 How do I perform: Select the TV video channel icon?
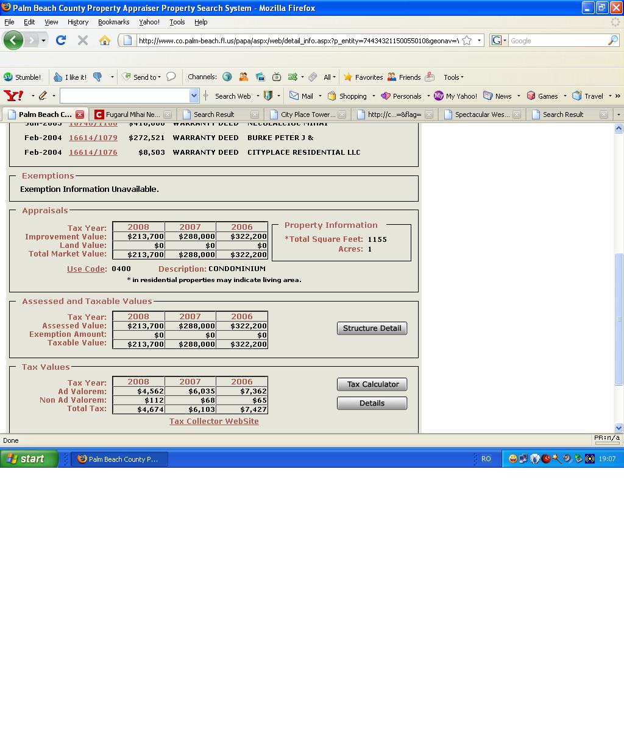tap(277, 77)
